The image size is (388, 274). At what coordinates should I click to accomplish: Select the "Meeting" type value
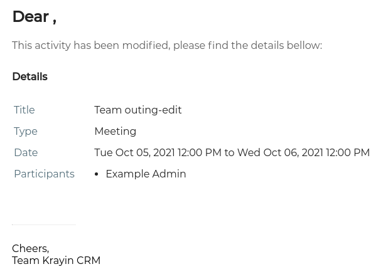(116, 132)
